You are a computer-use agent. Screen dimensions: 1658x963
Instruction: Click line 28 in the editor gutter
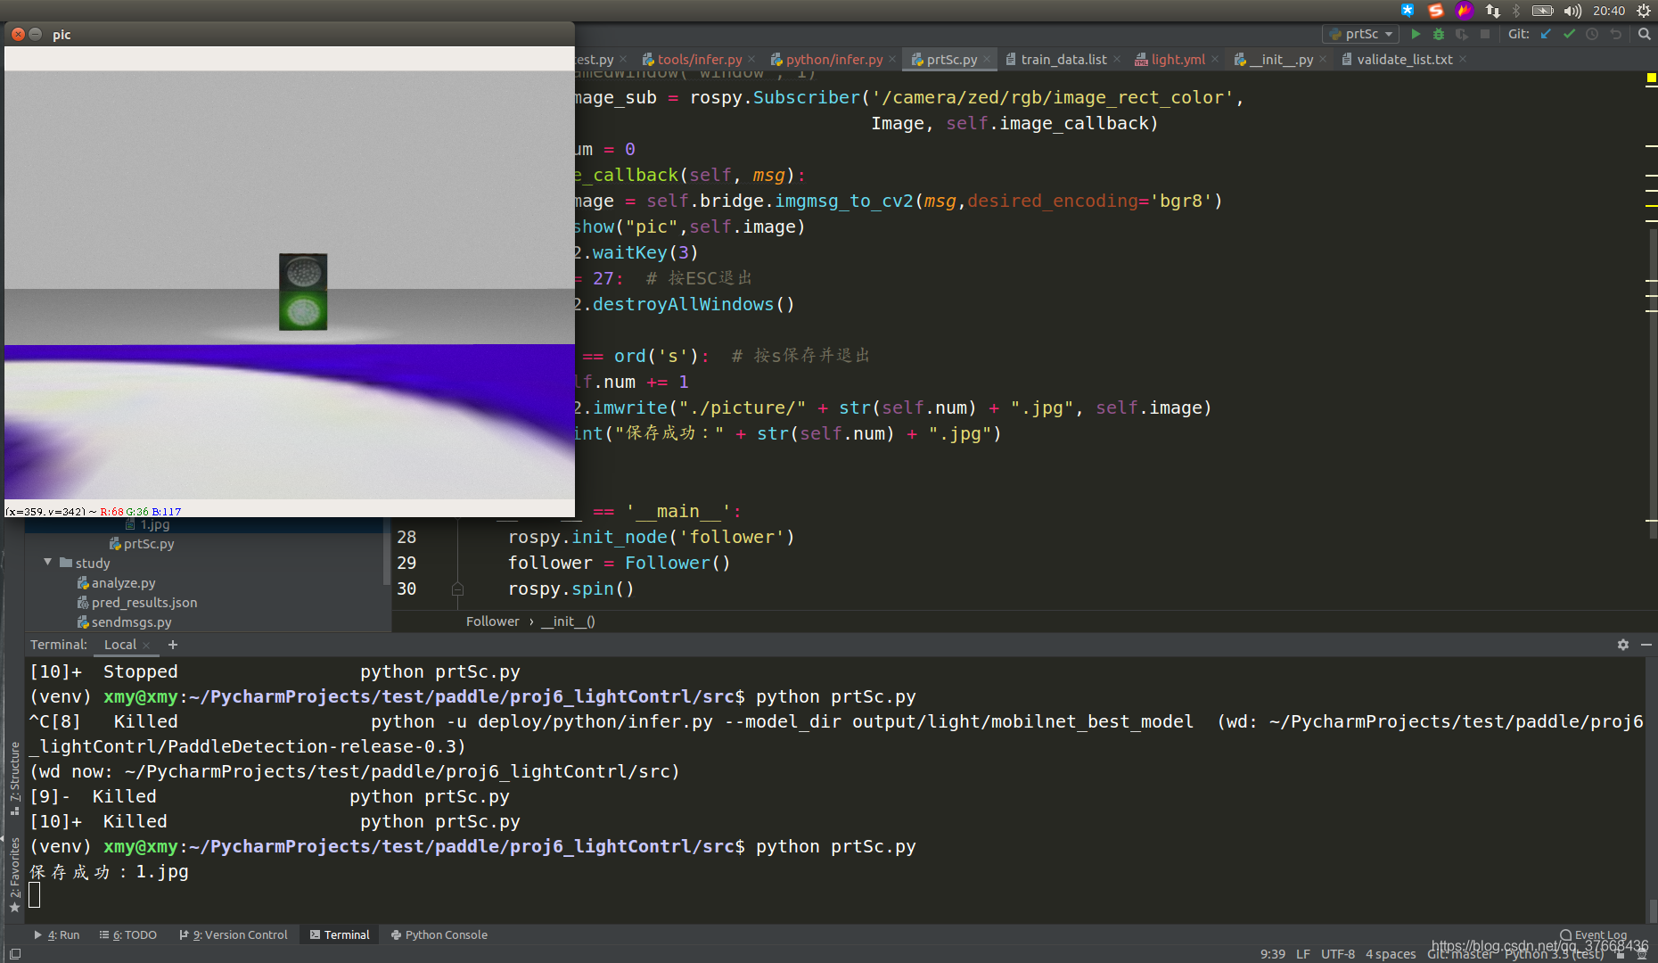(x=406, y=537)
